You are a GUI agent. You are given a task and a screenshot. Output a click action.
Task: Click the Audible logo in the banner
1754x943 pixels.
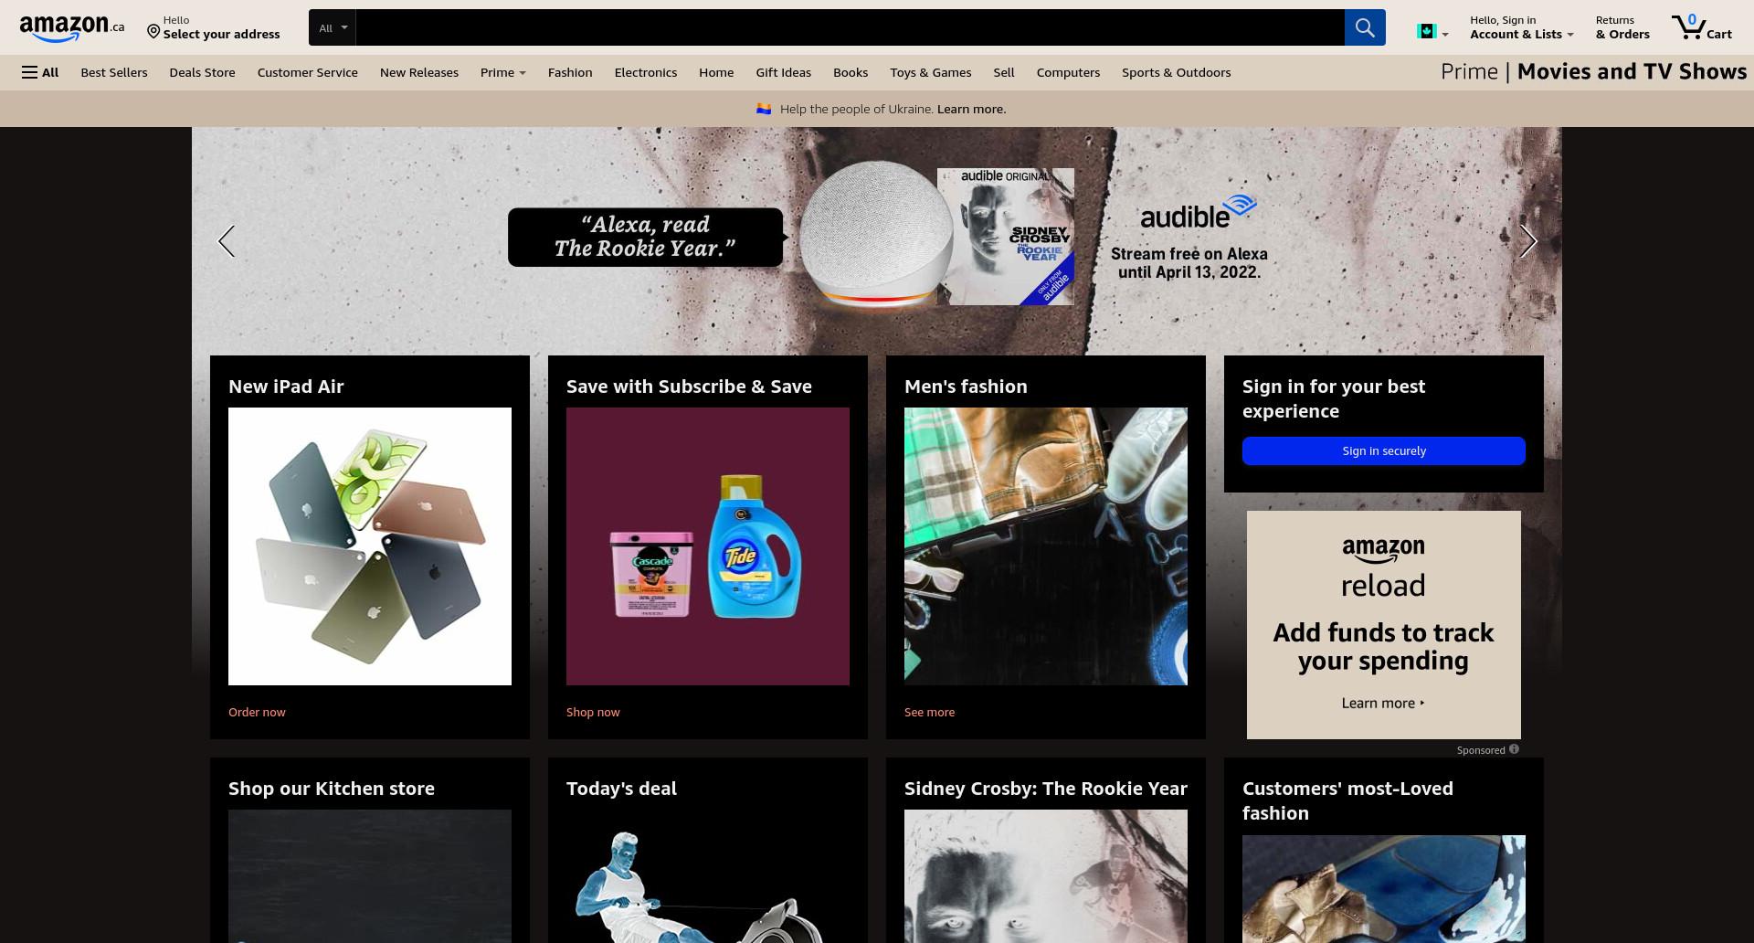(x=1198, y=212)
